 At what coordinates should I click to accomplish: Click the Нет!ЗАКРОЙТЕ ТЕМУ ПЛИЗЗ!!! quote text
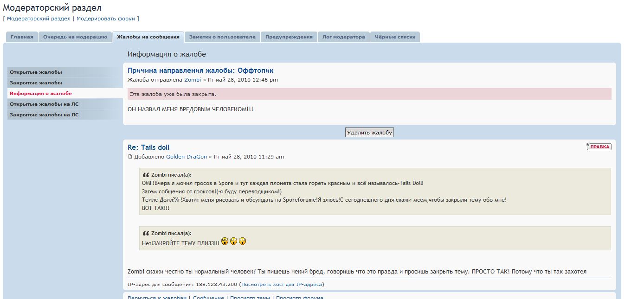click(180, 242)
